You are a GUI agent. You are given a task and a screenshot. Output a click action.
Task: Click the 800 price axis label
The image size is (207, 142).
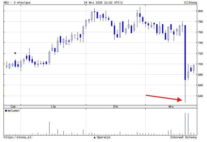coord(200,11)
